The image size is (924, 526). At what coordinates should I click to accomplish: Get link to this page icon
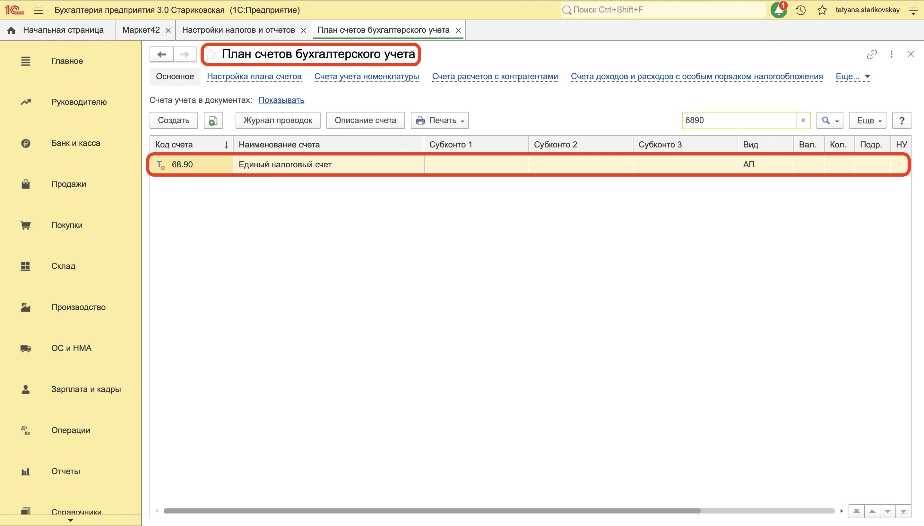[872, 54]
